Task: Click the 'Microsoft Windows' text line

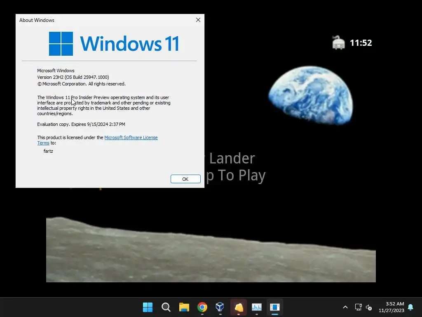Action: tap(56, 71)
